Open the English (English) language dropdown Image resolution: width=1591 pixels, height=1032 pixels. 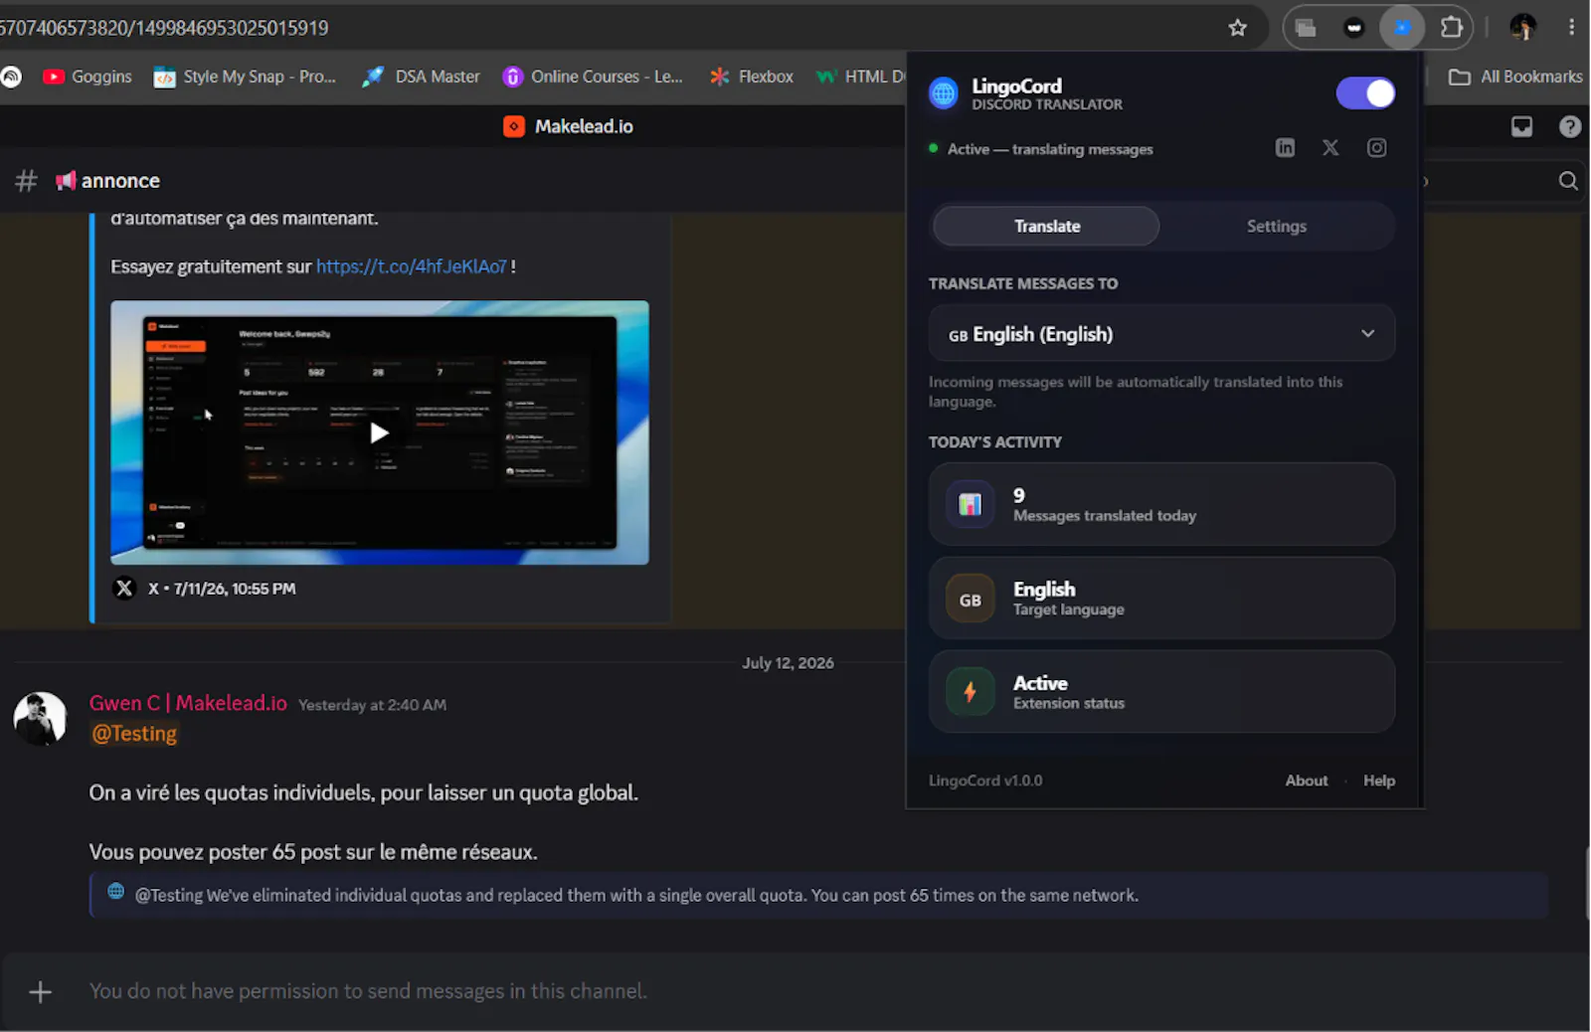coord(1161,334)
